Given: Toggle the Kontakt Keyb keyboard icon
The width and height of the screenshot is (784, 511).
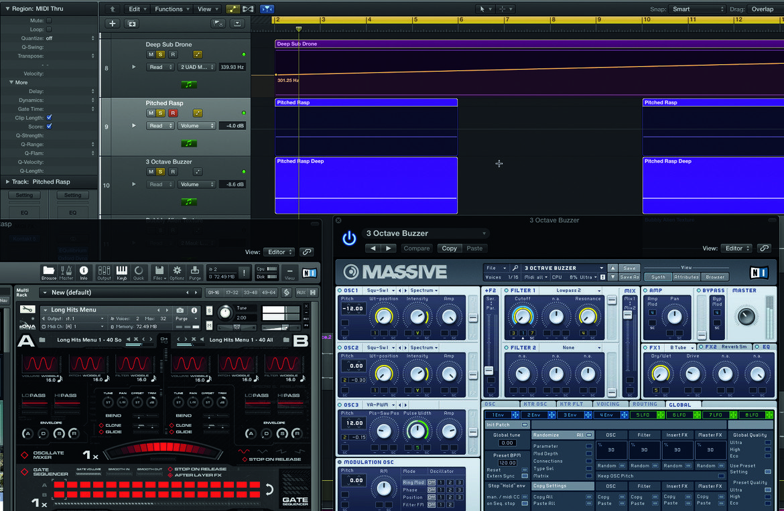Looking at the screenshot, I should pyautogui.click(x=121, y=273).
